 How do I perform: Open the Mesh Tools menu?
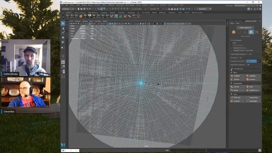(120, 5)
